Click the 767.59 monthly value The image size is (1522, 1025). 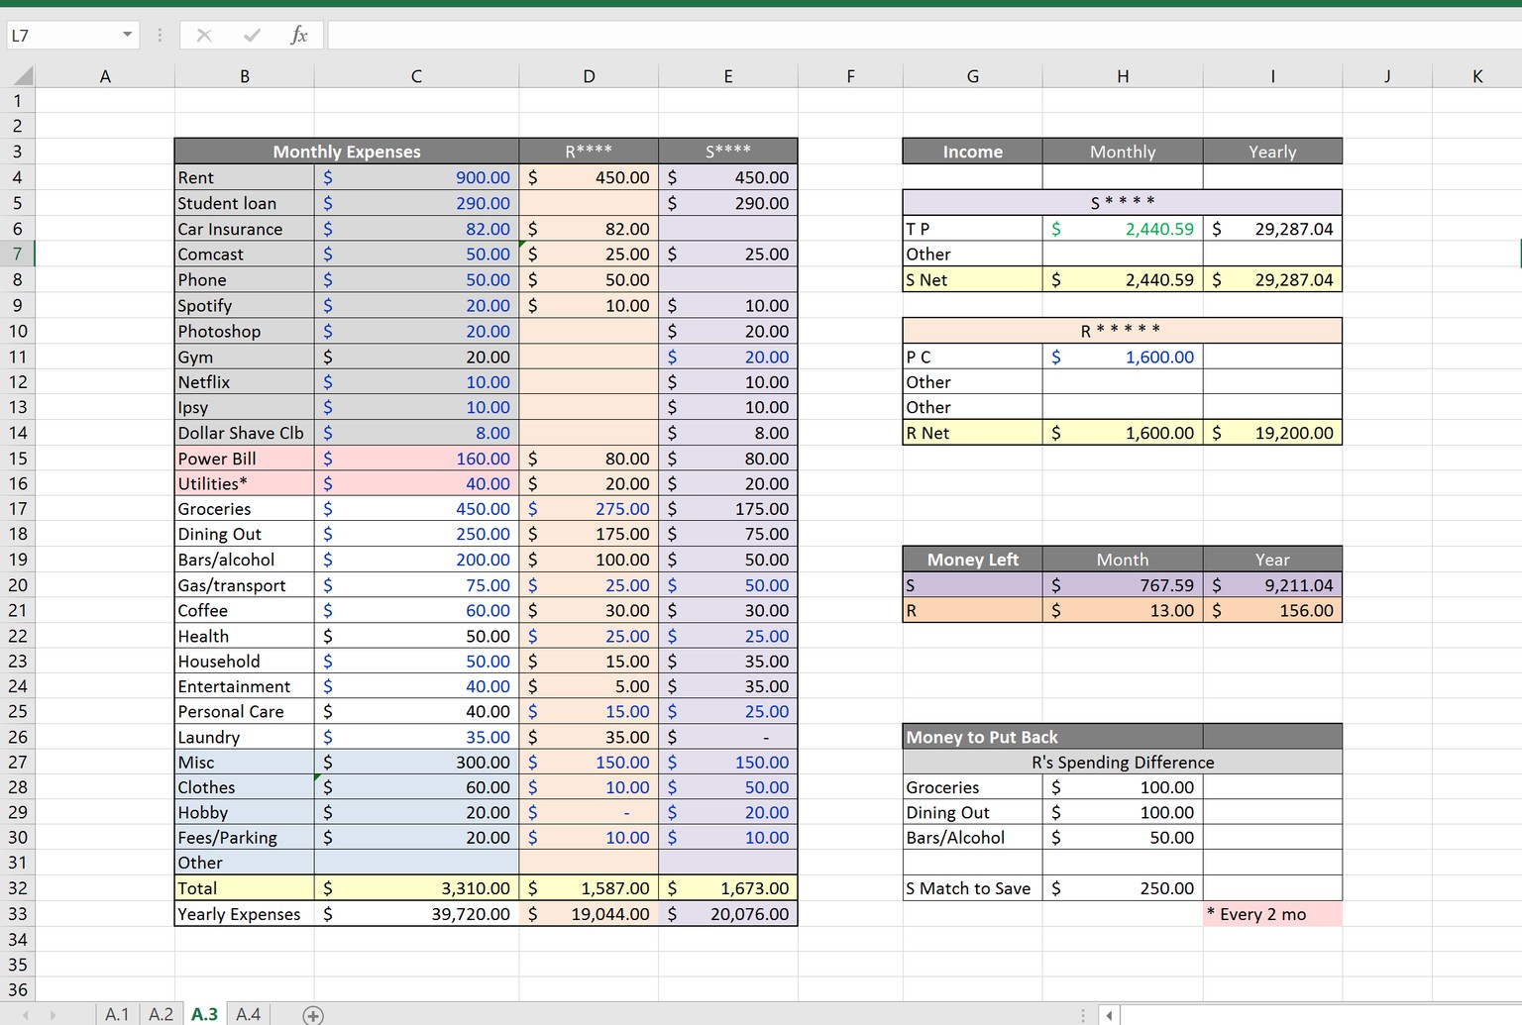coord(1123,585)
